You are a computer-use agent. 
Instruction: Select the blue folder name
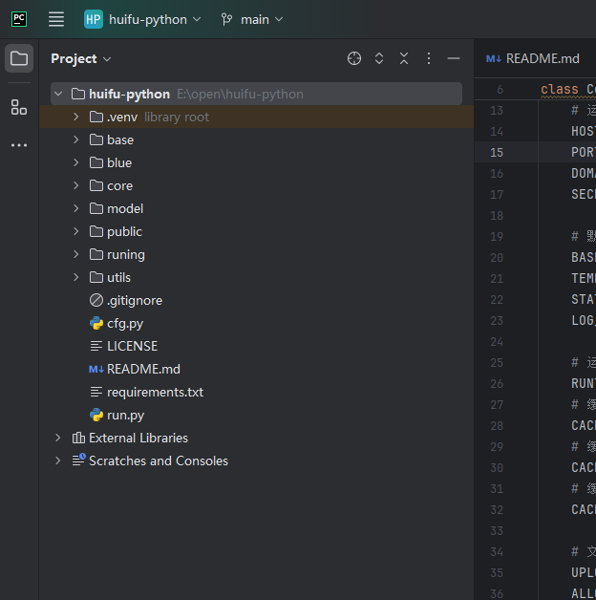(x=119, y=163)
